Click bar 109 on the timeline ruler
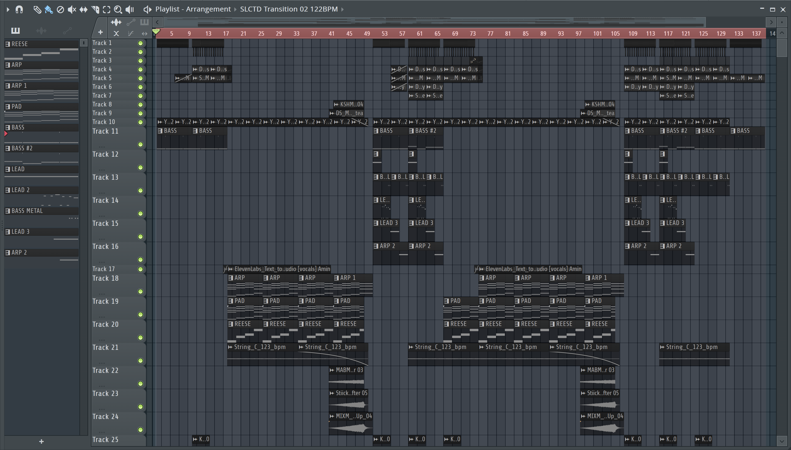The image size is (791, 450). 633,33
